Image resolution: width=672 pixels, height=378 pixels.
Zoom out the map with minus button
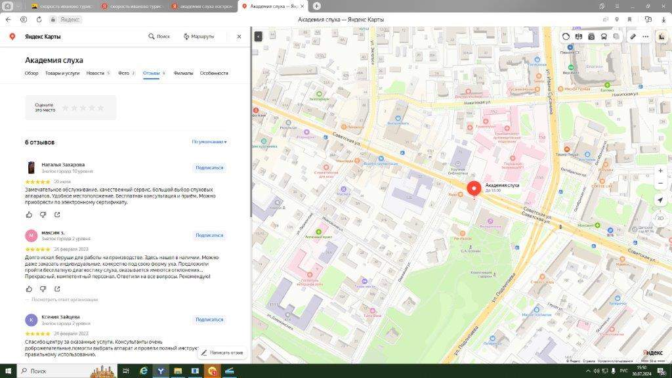(660, 183)
